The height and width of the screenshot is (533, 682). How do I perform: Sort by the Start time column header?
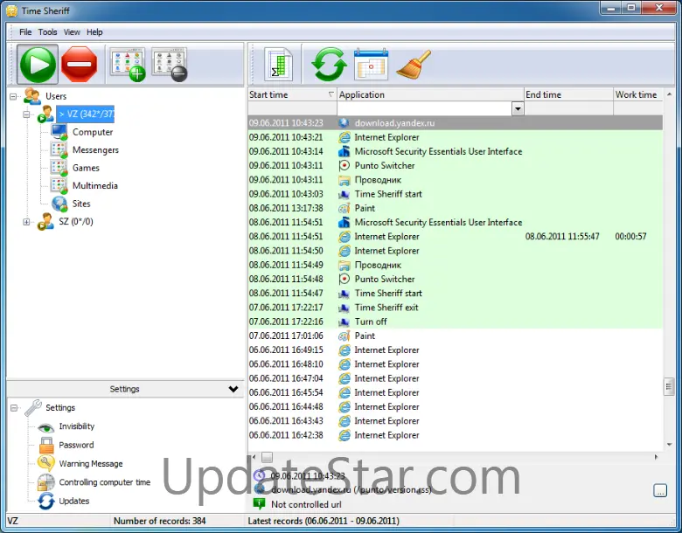tap(292, 94)
